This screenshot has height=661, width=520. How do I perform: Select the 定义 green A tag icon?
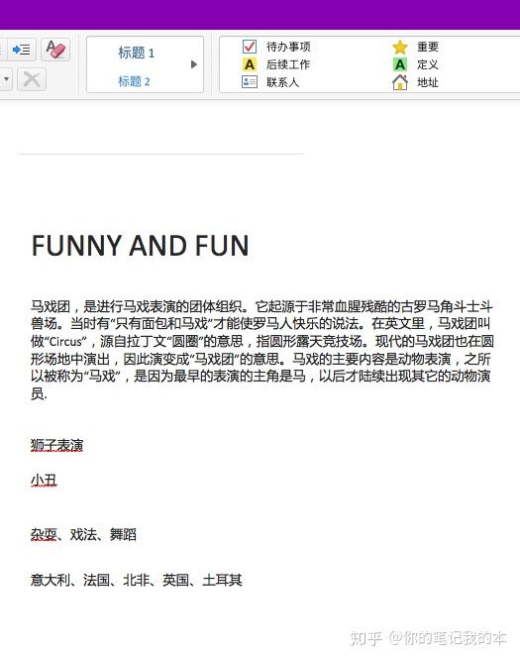coord(400,64)
